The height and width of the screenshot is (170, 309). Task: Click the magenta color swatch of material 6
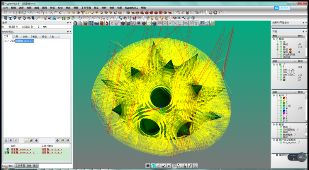(x=284, y=113)
